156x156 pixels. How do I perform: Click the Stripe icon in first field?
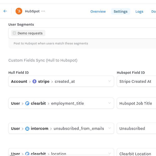(x=35, y=81)
